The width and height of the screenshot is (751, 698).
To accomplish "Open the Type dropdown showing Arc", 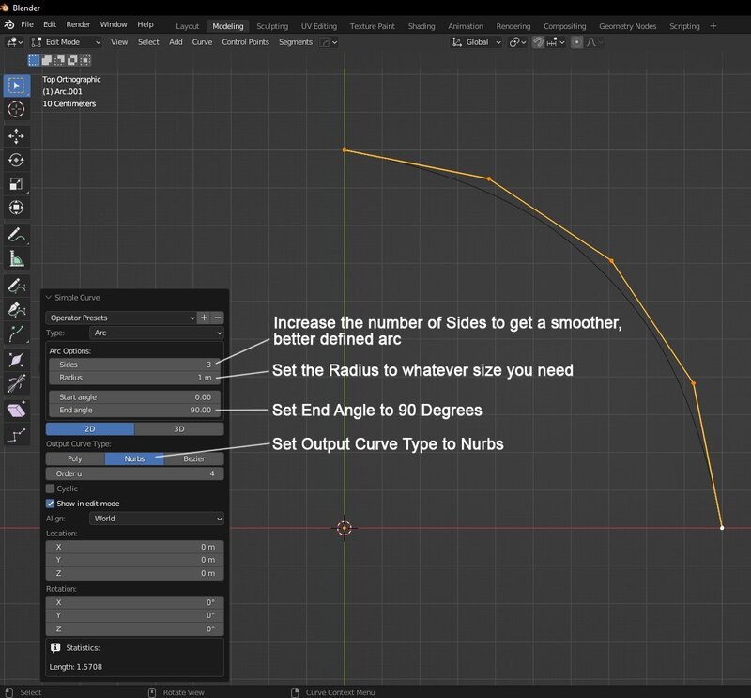I will click(155, 333).
